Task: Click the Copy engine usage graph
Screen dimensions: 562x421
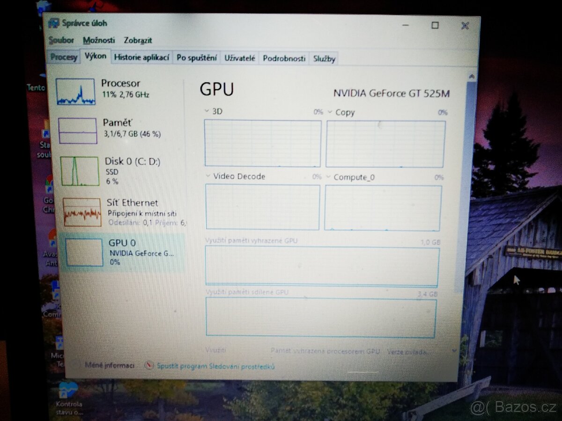Action: coord(385,144)
